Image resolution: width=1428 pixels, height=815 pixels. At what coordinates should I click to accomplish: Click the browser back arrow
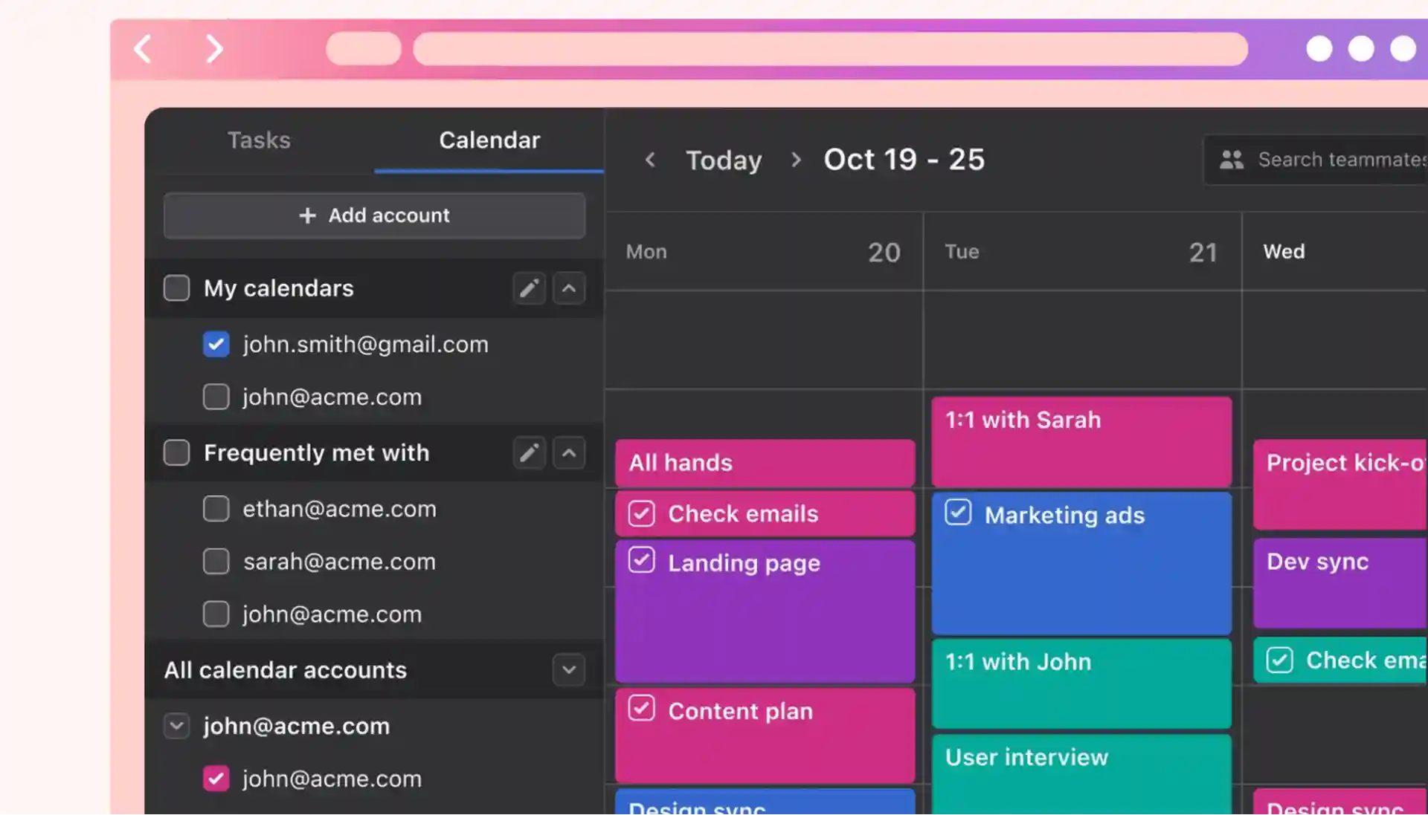[x=143, y=49]
